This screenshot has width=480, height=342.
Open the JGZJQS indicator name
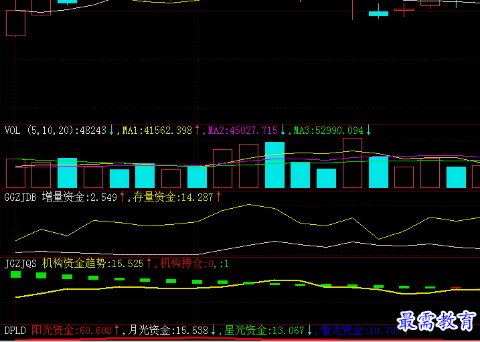20,264
